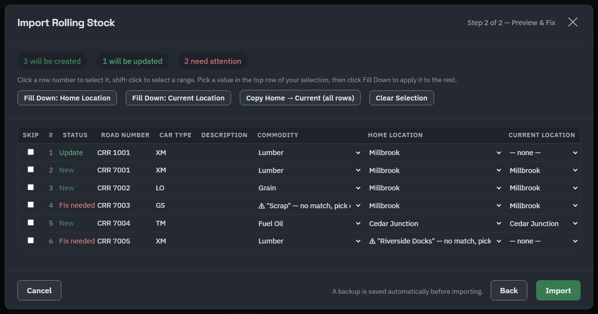Click road number CRR 7004
Image resolution: width=598 pixels, height=314 pixels.
tap(114, 223)
